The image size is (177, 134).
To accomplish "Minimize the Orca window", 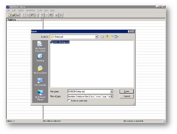I will [157, 7].
